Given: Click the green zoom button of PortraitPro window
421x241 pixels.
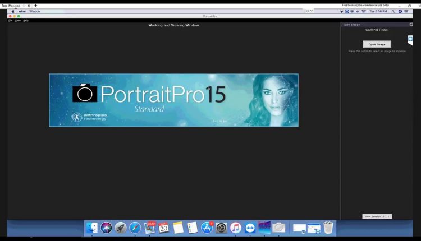Looking at the screenshot, I should [x=19, y=16].
